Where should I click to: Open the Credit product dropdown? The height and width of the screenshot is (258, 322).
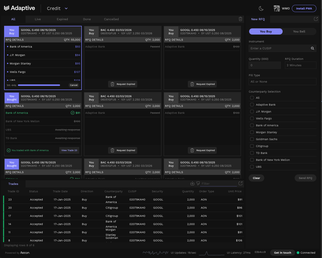coord(57,8)
